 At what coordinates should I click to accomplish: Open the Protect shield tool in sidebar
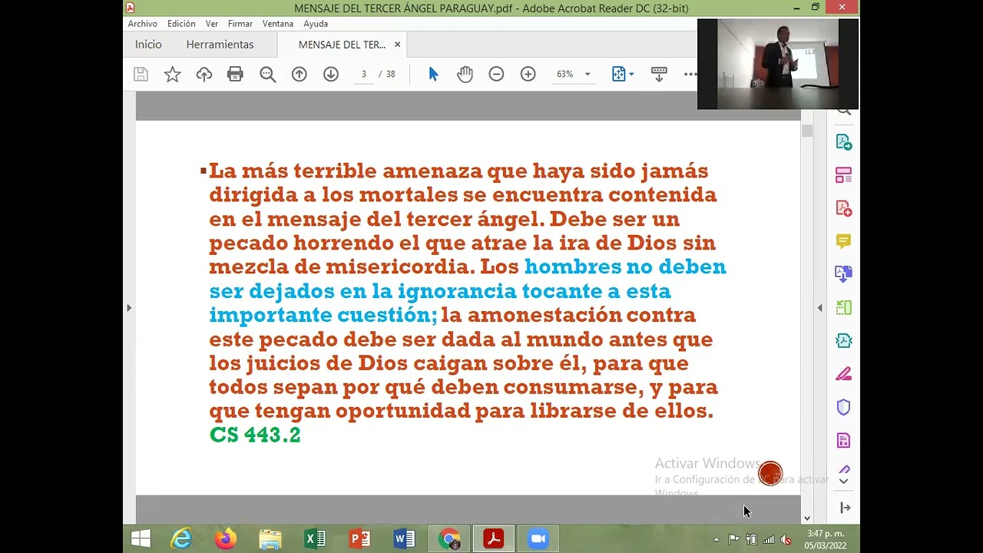[843, 407]
